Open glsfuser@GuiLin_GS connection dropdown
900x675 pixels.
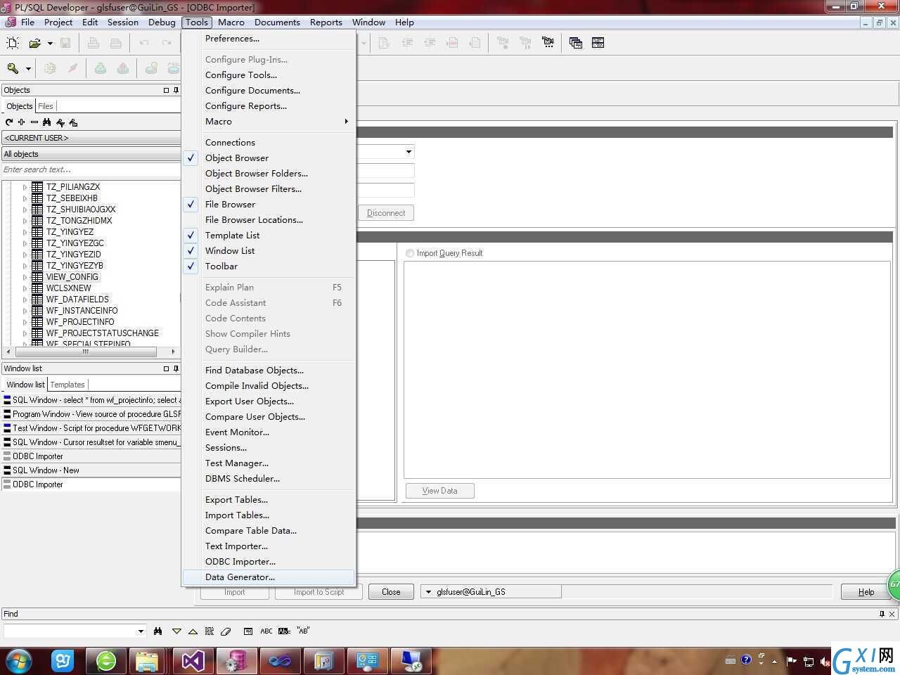coord(428,592)
